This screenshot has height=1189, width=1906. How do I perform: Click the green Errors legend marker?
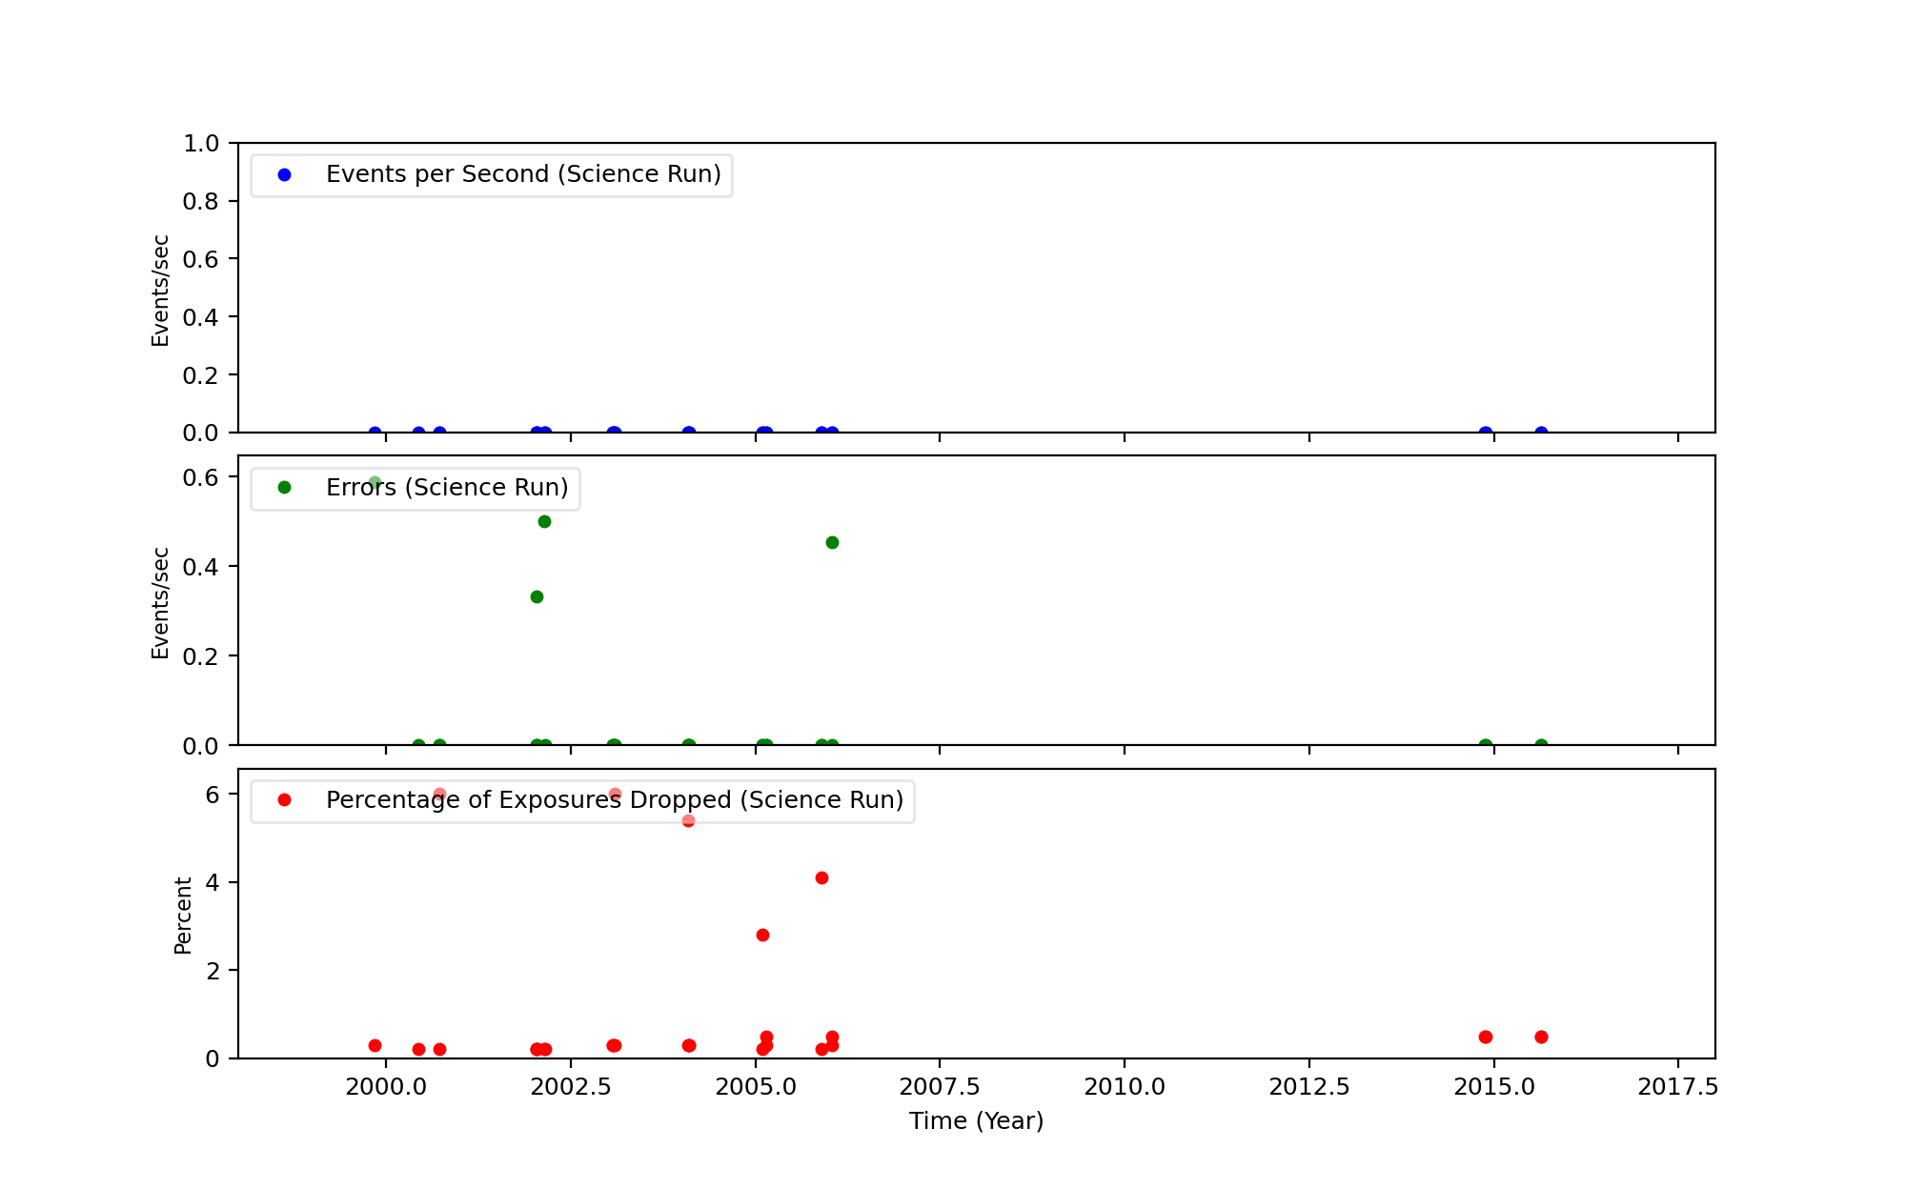pos(284,488)
